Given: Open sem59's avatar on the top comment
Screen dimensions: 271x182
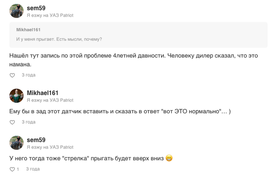Looking at the screenshot, I should 17,11.
